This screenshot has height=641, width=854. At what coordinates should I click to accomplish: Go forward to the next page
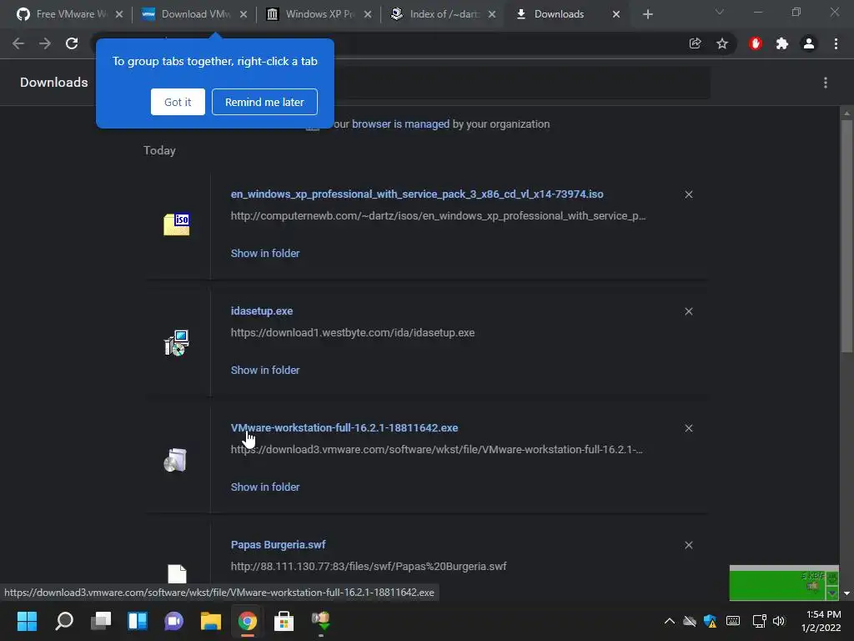click(45, 43)
